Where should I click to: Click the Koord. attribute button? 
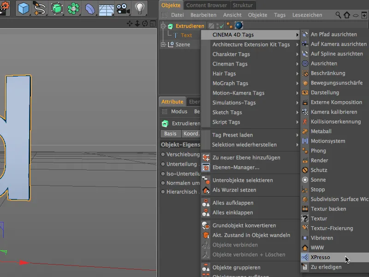point(191,133)
